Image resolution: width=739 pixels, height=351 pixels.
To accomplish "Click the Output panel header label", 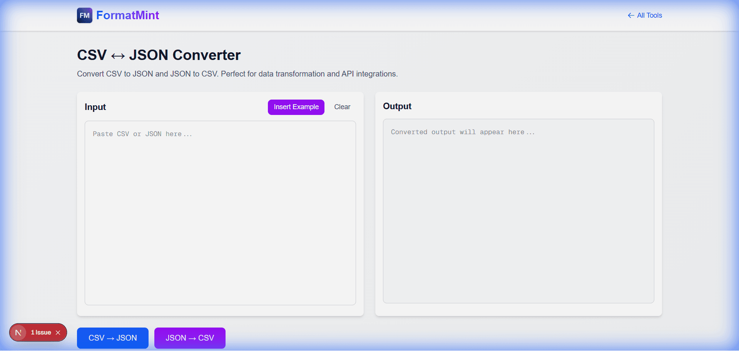I will [397, 106].
